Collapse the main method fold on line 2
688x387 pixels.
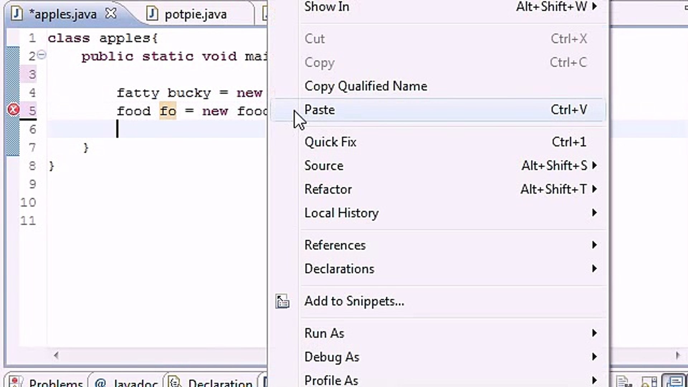pyautogui.click(x=42, y=55)
